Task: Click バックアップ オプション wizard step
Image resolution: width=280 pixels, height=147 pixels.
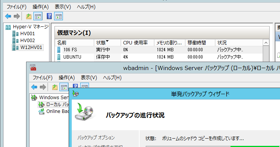Action: pos(96,138)
